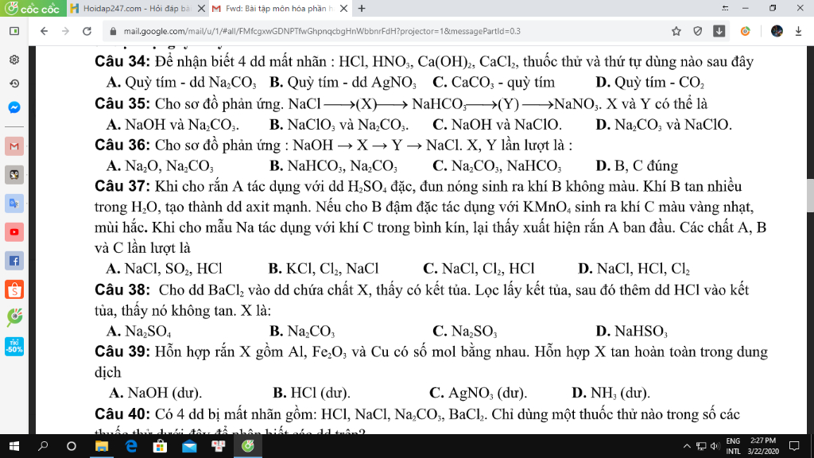
Task: Click the 'Câu 36:' question heading
Action: (x=122, y=145)
